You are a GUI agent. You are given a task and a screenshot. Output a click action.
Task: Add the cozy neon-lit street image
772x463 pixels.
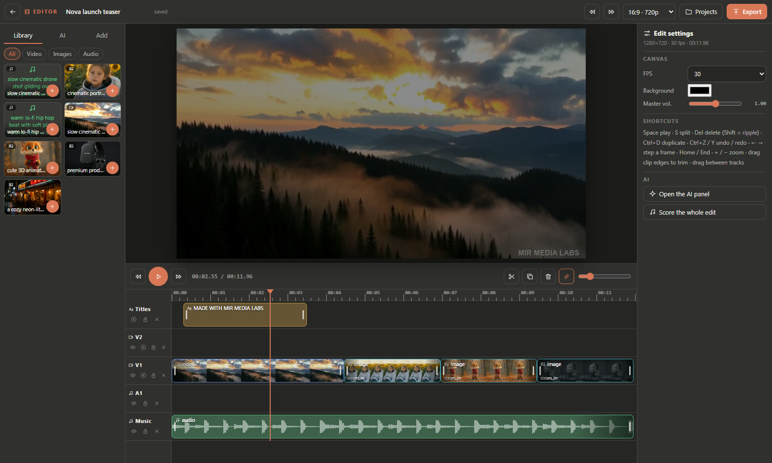coord(53,206)
